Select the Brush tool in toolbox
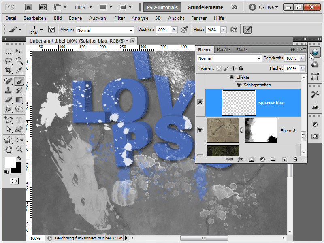The height and width of the screenshot is (243, 324). pos(19,81)
